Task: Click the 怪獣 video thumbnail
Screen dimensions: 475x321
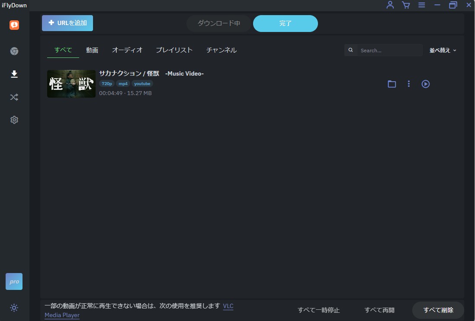Action: tap(71, 84)
